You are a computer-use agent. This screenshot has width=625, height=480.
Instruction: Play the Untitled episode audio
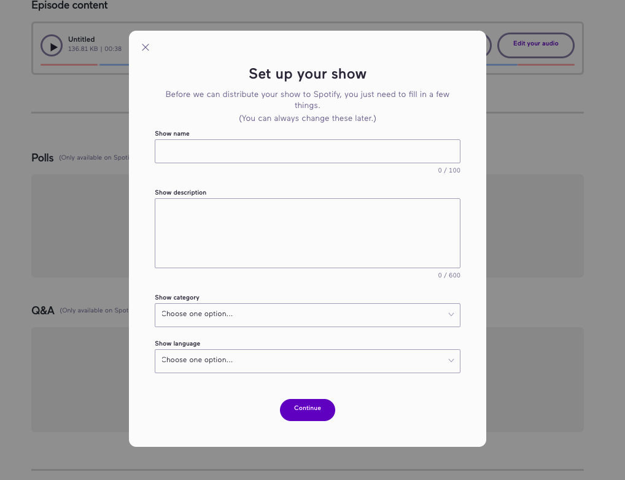point(52,45)
